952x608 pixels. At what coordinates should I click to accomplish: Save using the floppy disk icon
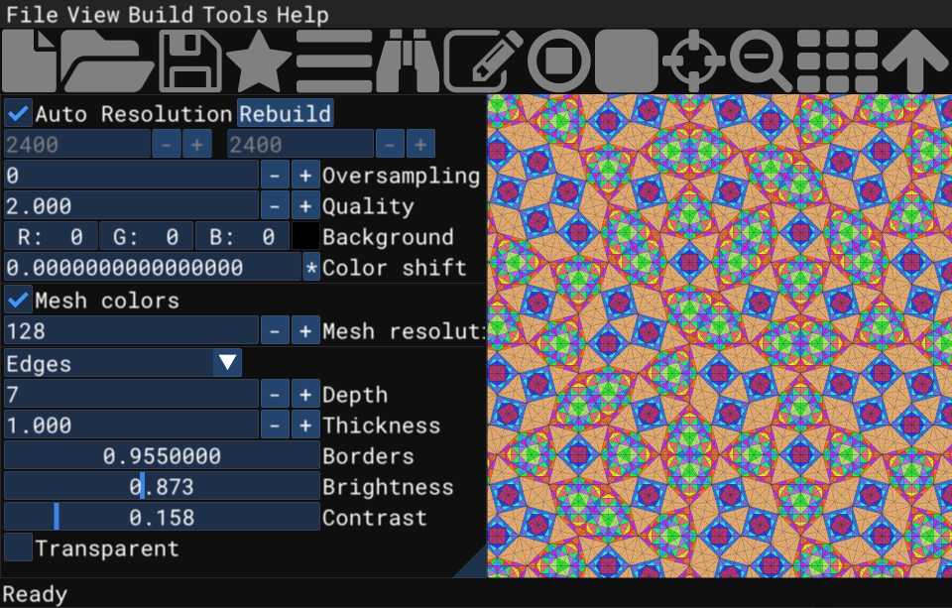tap(189, 61)
